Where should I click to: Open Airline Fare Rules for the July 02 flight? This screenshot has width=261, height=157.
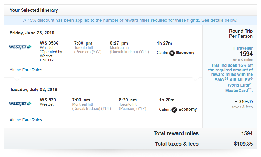pyautogui.click(x=26, y=120)
